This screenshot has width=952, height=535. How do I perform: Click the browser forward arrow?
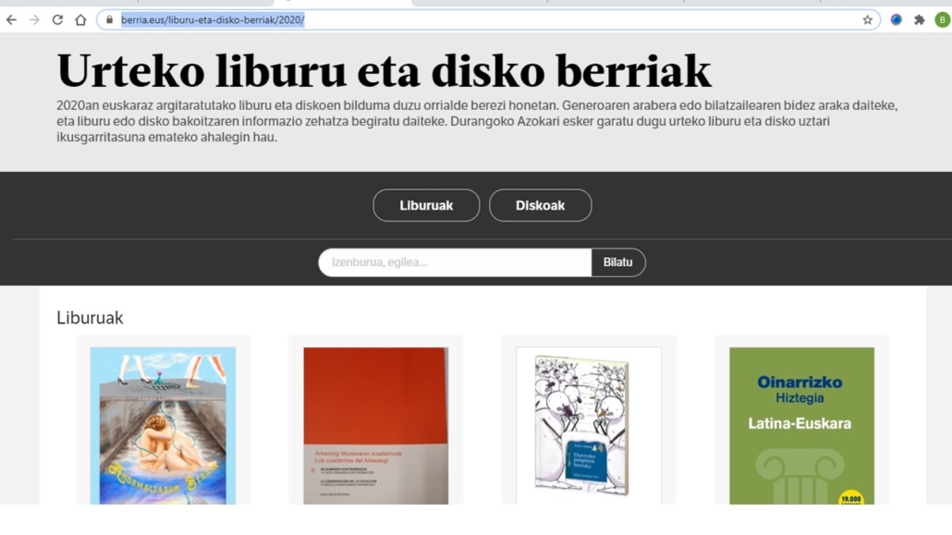click(34, 20)
